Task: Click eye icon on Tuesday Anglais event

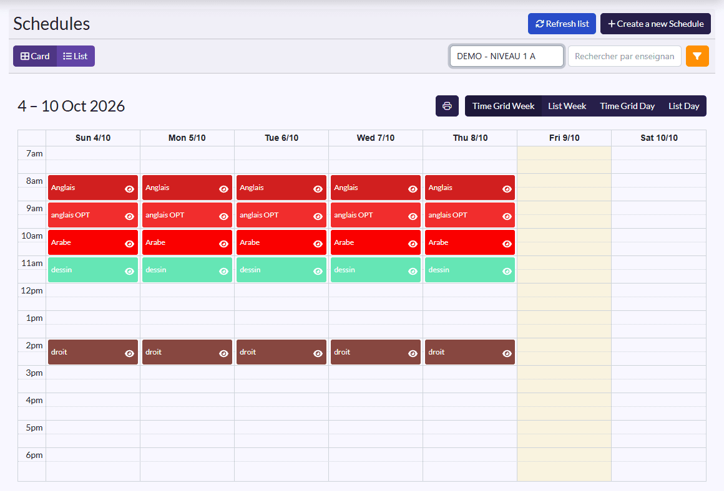Action: click(318, 189)
